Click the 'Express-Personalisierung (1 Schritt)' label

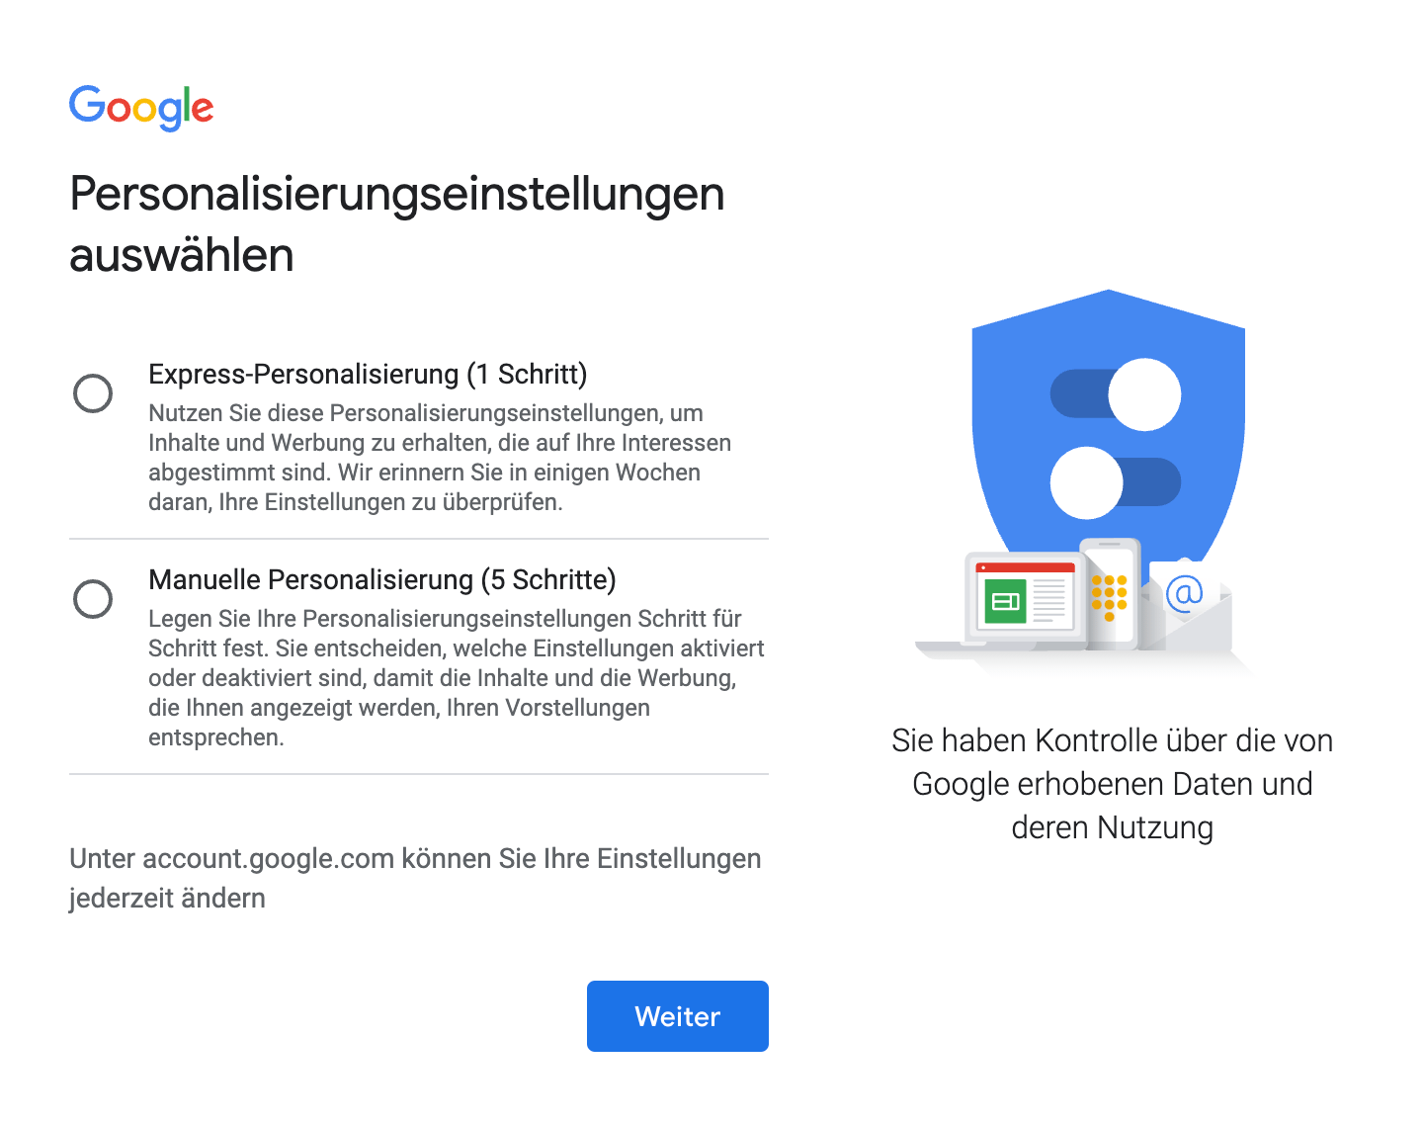368,374
